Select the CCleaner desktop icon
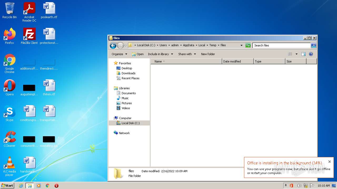The width and height of the screenshot is (337, 189). tap(9, 139)
